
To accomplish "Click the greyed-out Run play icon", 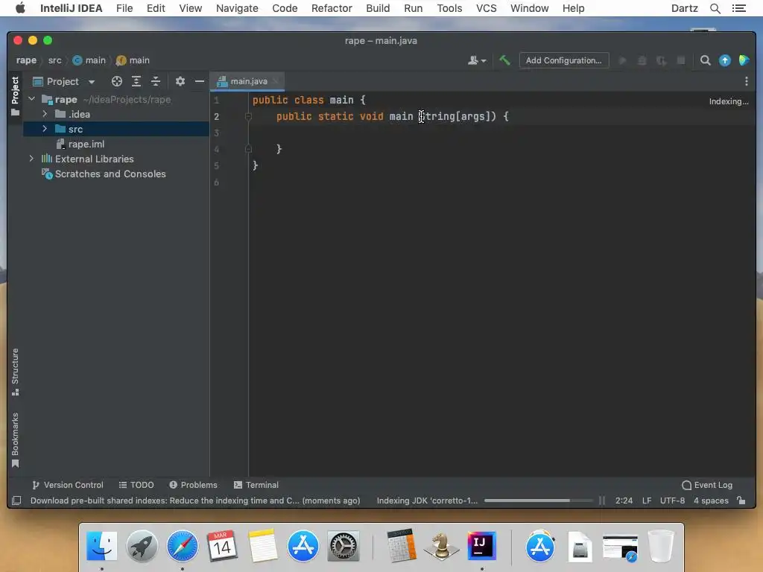I will point(622,60).
